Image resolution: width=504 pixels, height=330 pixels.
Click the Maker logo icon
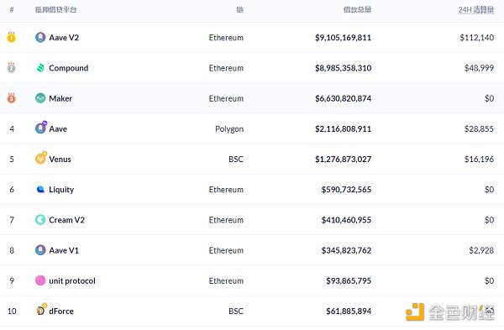[x=40, y=98]
